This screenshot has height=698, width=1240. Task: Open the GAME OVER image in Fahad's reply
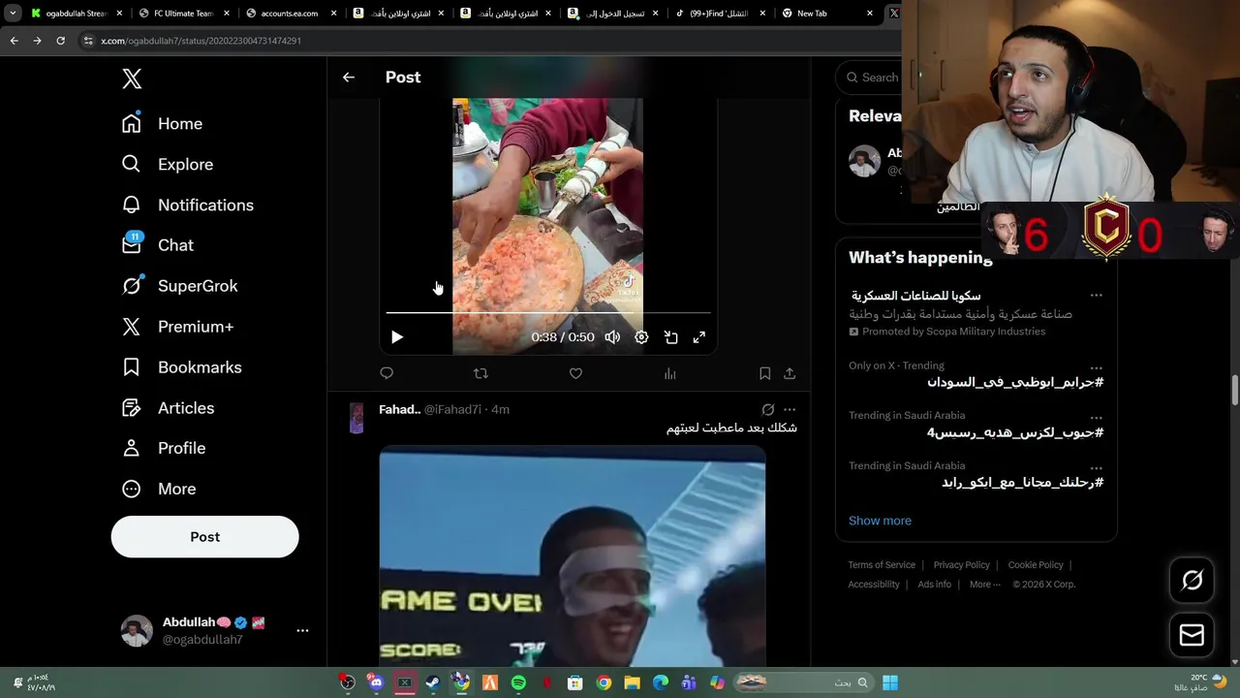(x=572, y=556)
